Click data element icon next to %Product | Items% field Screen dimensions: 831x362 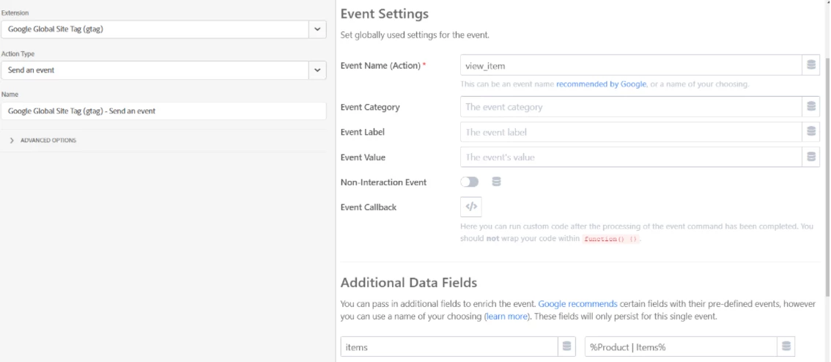click(x=786, y=347)
